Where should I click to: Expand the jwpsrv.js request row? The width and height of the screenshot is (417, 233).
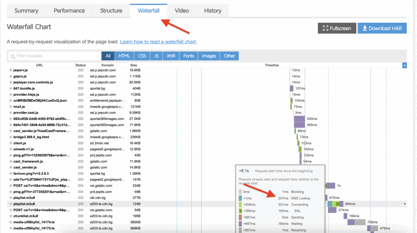[x=11, y=70]
